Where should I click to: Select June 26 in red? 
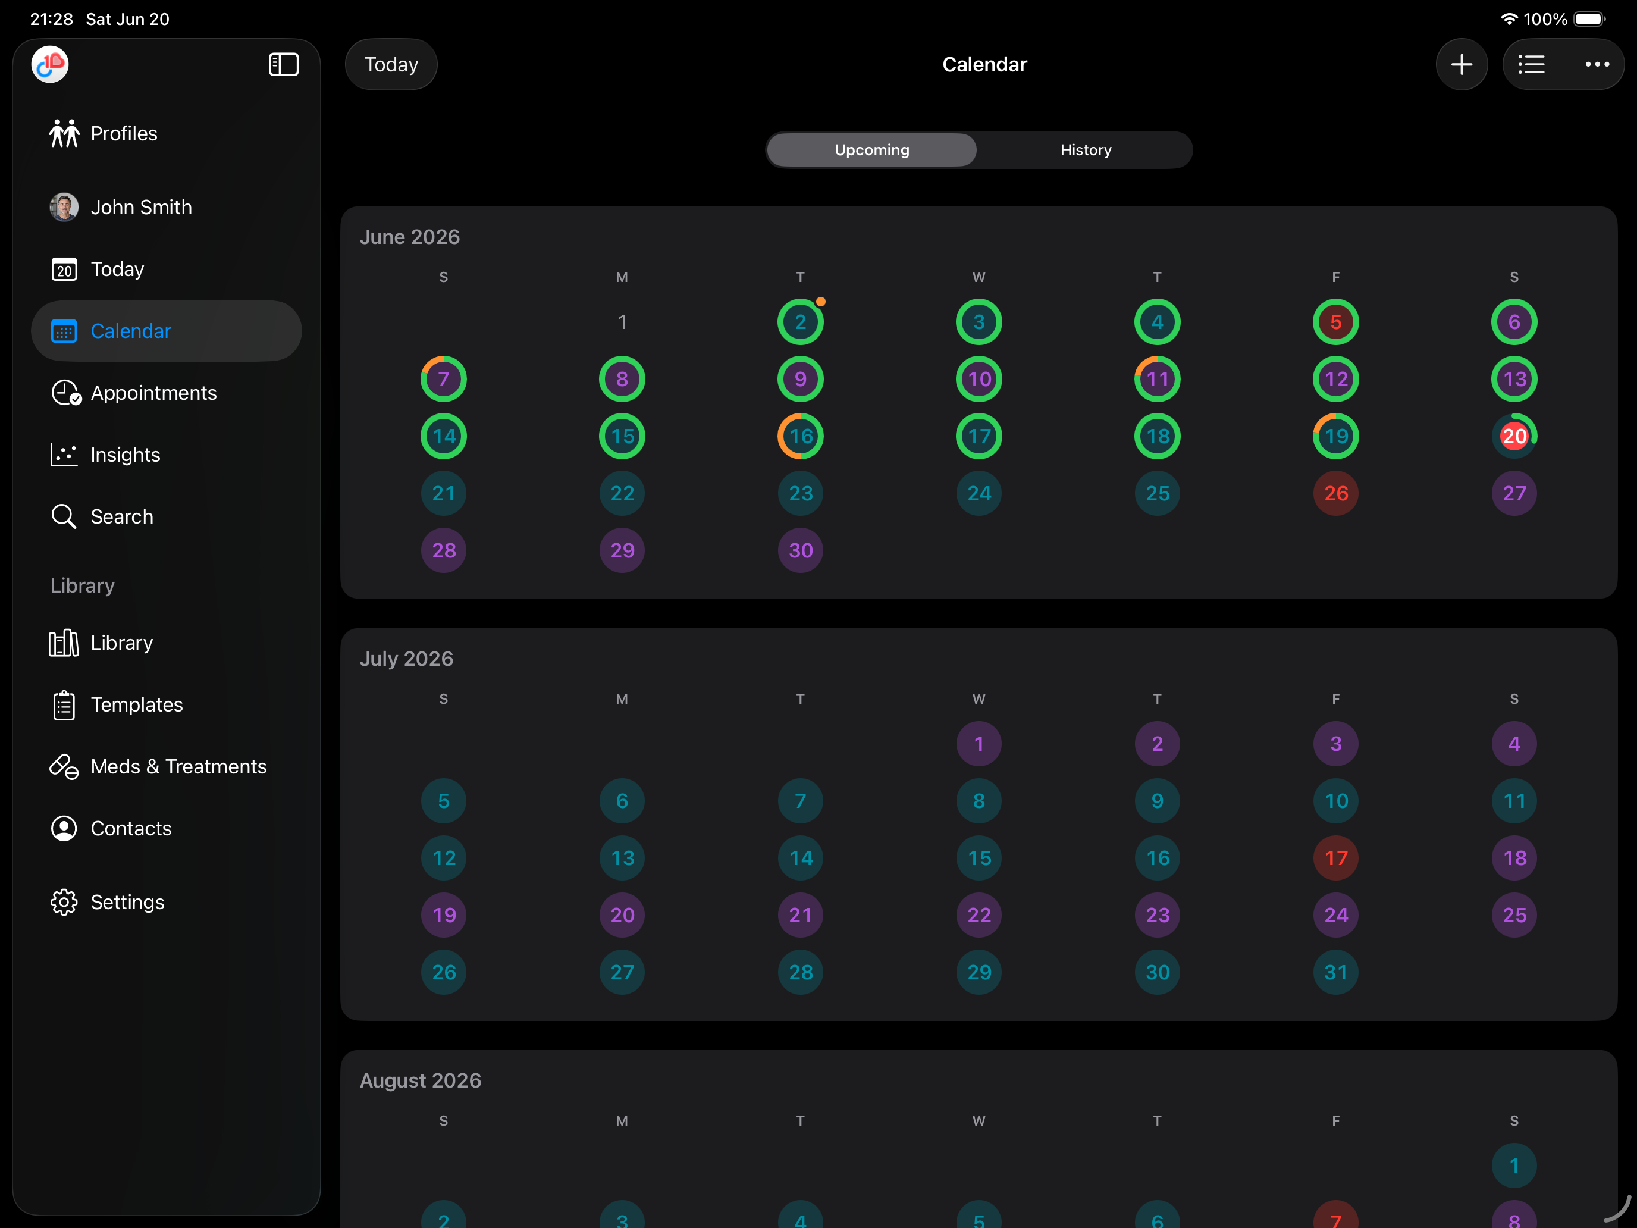[1336, 493]
